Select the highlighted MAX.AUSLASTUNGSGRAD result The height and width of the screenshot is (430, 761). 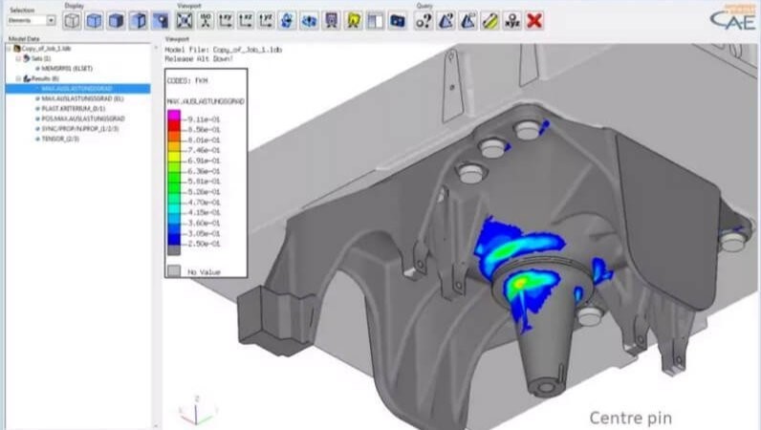point(76,88)
